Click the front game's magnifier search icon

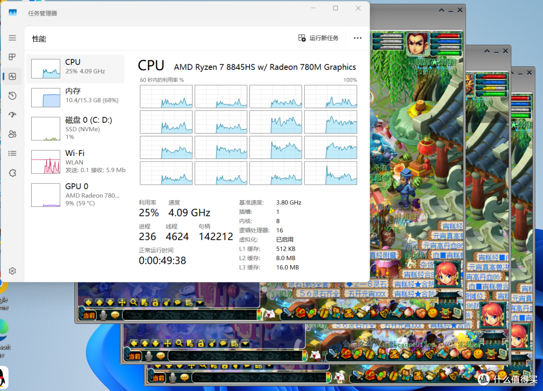133,302
